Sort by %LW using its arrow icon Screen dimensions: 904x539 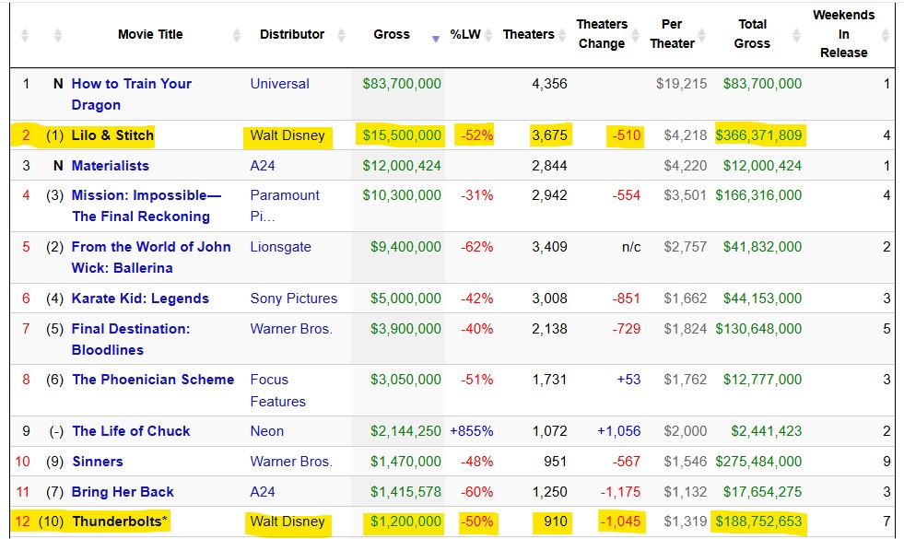tap(488, 35)
